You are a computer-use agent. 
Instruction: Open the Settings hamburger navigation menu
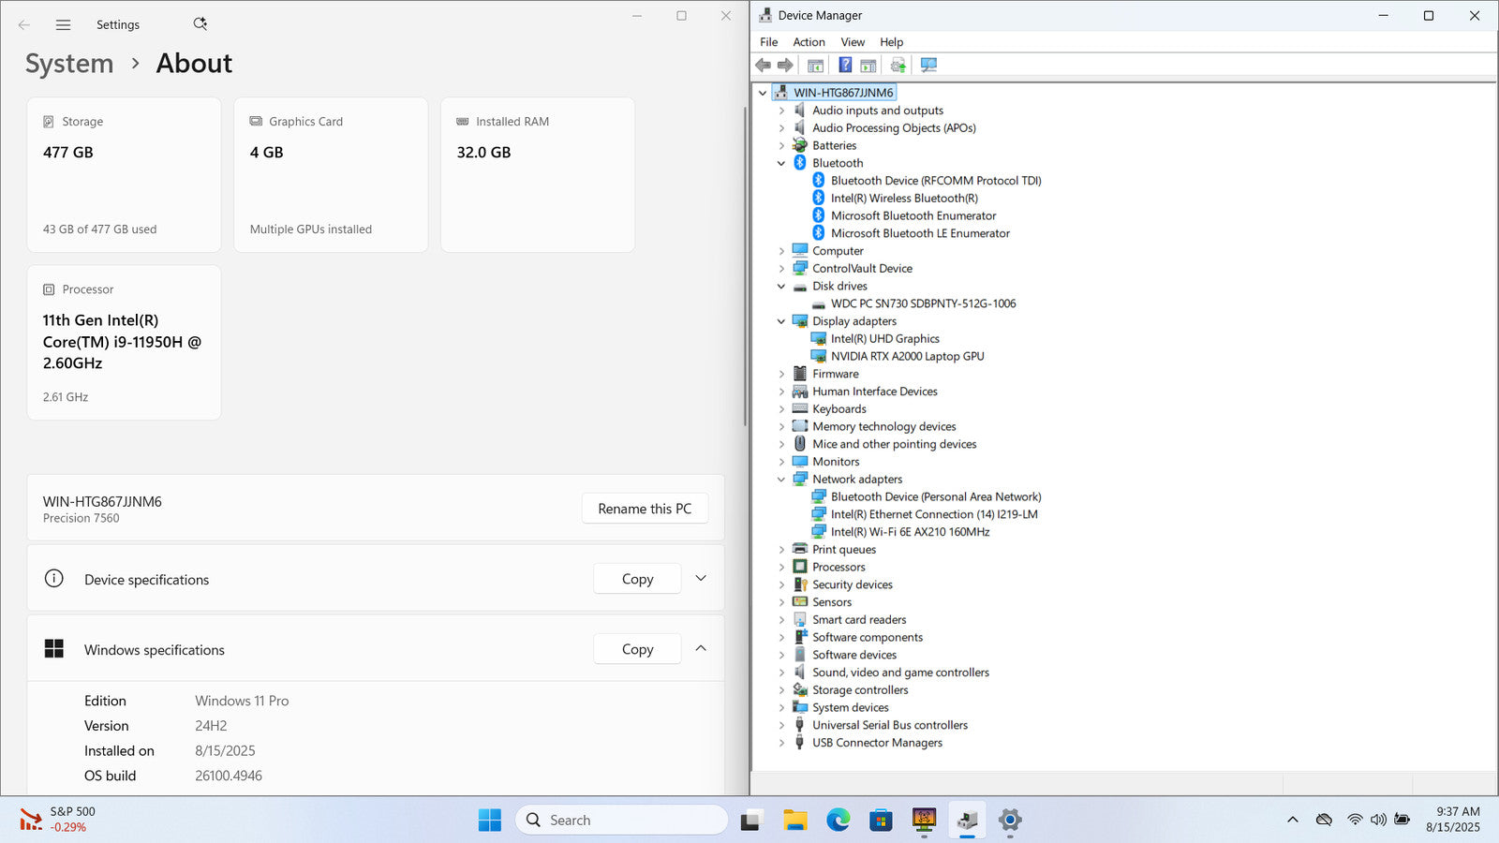[x=63, y=25]
